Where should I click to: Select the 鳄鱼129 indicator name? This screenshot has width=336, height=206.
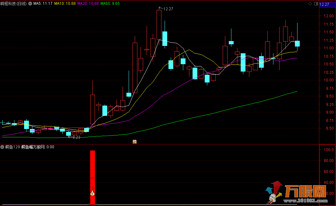(13, 147)
